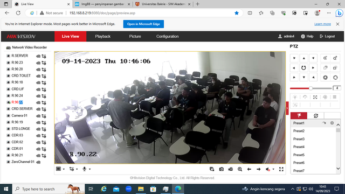Screen dimensions: 345x194
Task: Open the Playback tab
Action: tap(103, 36)
